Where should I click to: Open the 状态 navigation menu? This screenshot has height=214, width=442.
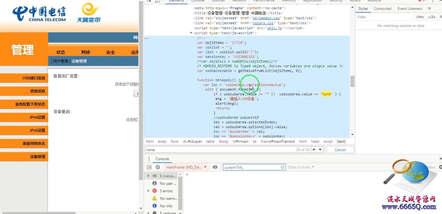pyautogui.click(x=61, y=52)
